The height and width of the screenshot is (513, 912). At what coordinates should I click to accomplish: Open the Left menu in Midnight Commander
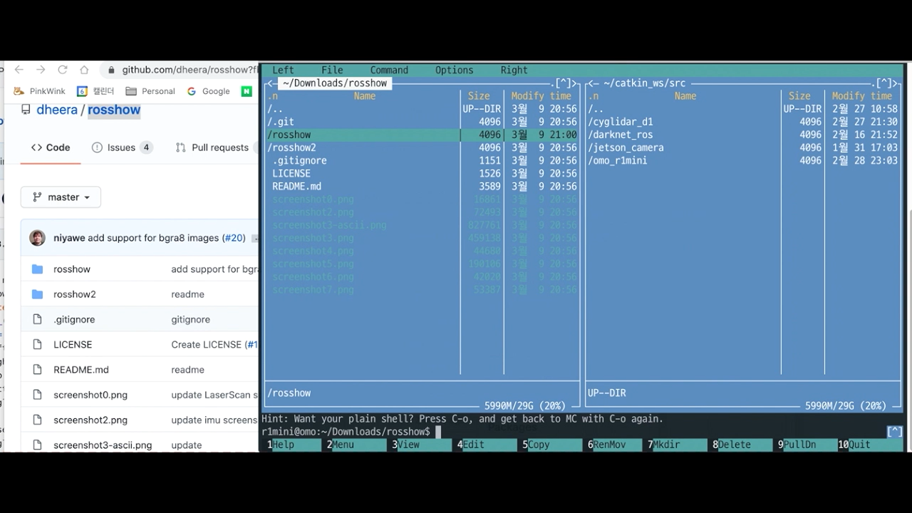coord(283,70)
